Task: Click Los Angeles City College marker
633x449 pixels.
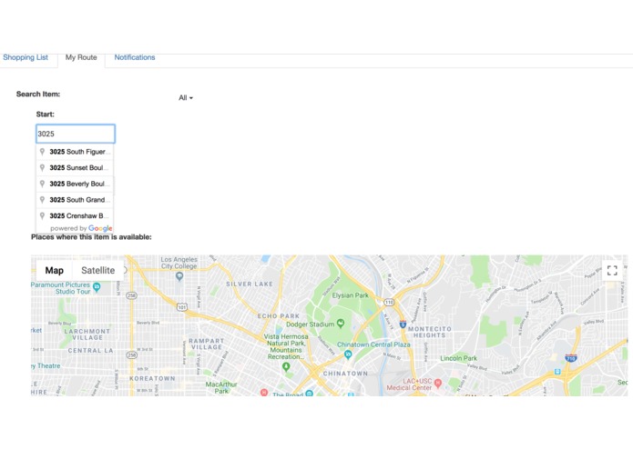Action: tap(179, 276)
